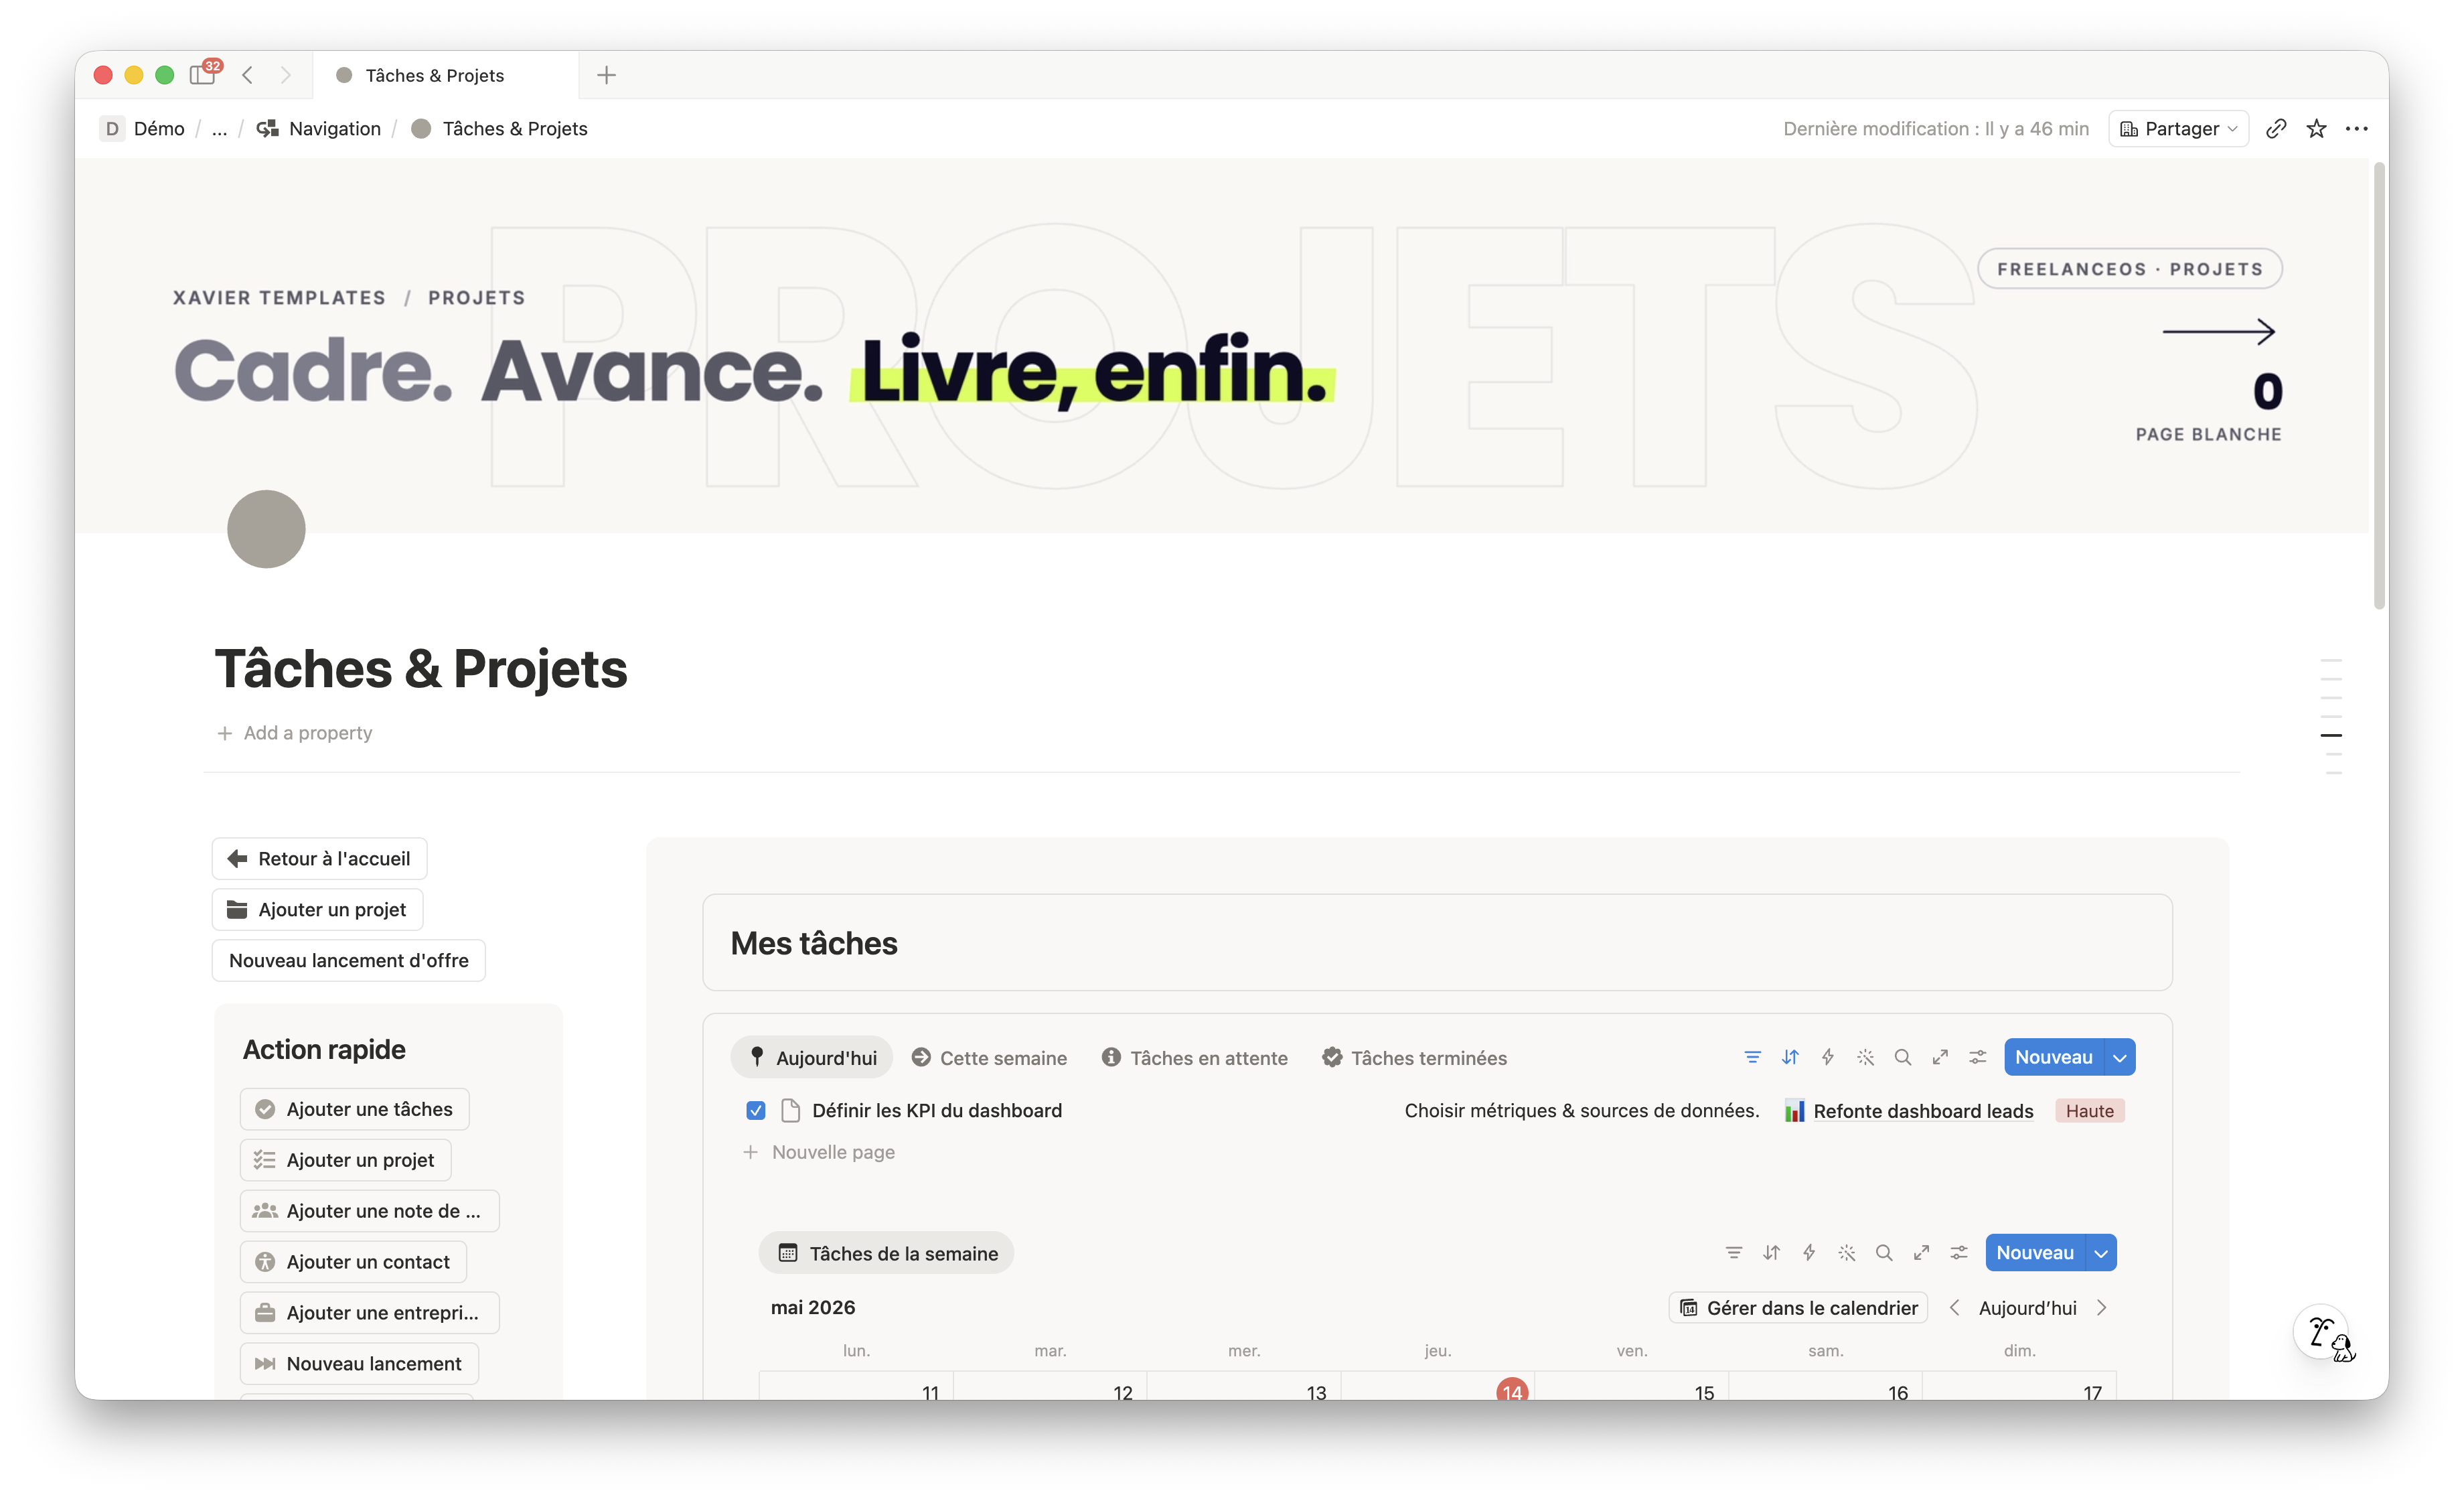The image size is (2464, 1499).
Task: Open filter icon in Tâches de la semaine toolbar
Action: click(x=1733, y=1253)
